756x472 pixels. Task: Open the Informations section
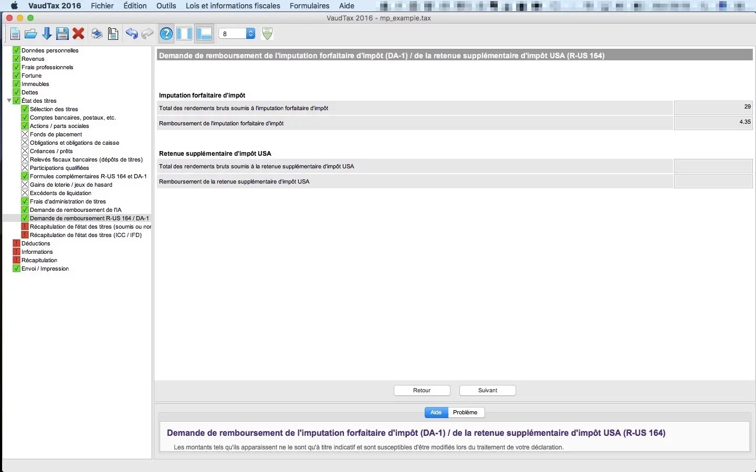click(37, 252)
